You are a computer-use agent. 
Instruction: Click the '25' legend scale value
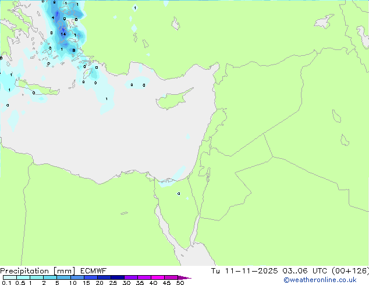coord(113,283)
